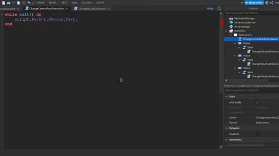Click 'script.Parent.XValue.Text.' code line
The width and height of the screenshot is (279, 156).
click(46, 19)
